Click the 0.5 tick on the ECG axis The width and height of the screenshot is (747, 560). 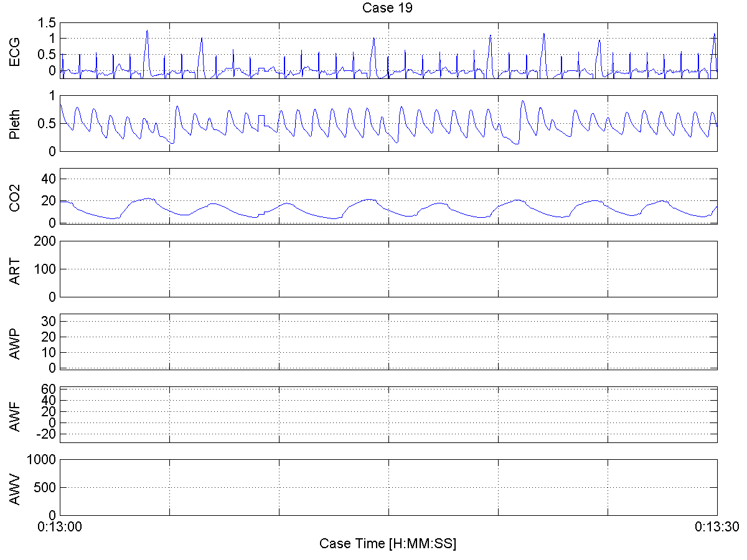point(47,55)
